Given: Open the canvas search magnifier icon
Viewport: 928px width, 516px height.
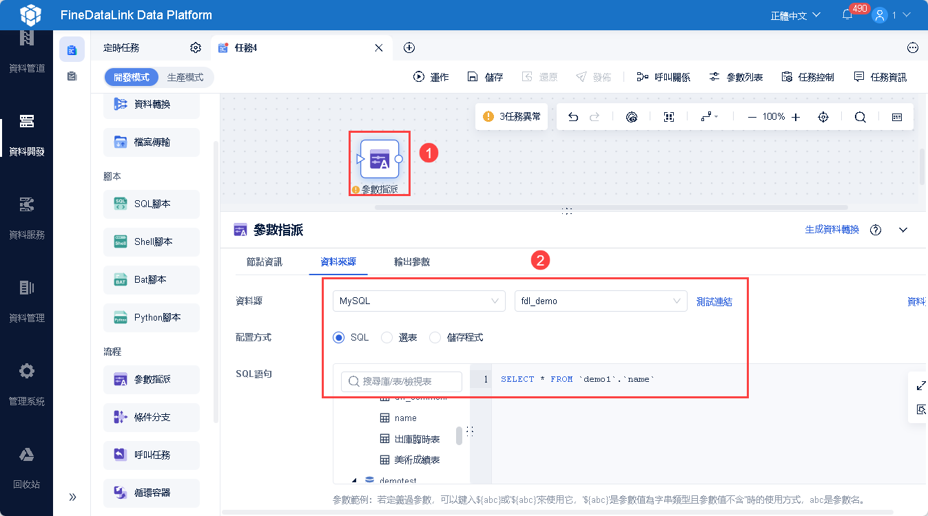Looking at the screenshot, I should [x=860, y=116].
